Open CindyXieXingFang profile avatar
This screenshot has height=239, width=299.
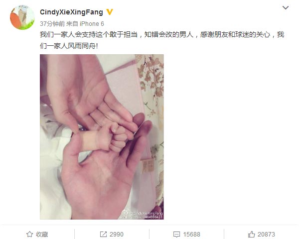[x=22, y=17]
